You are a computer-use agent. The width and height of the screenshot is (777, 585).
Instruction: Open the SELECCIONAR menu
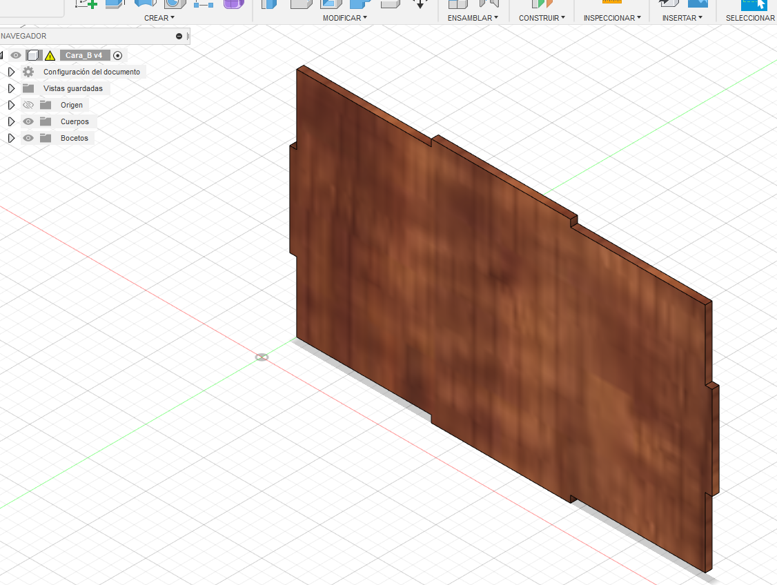pos(750,18)
